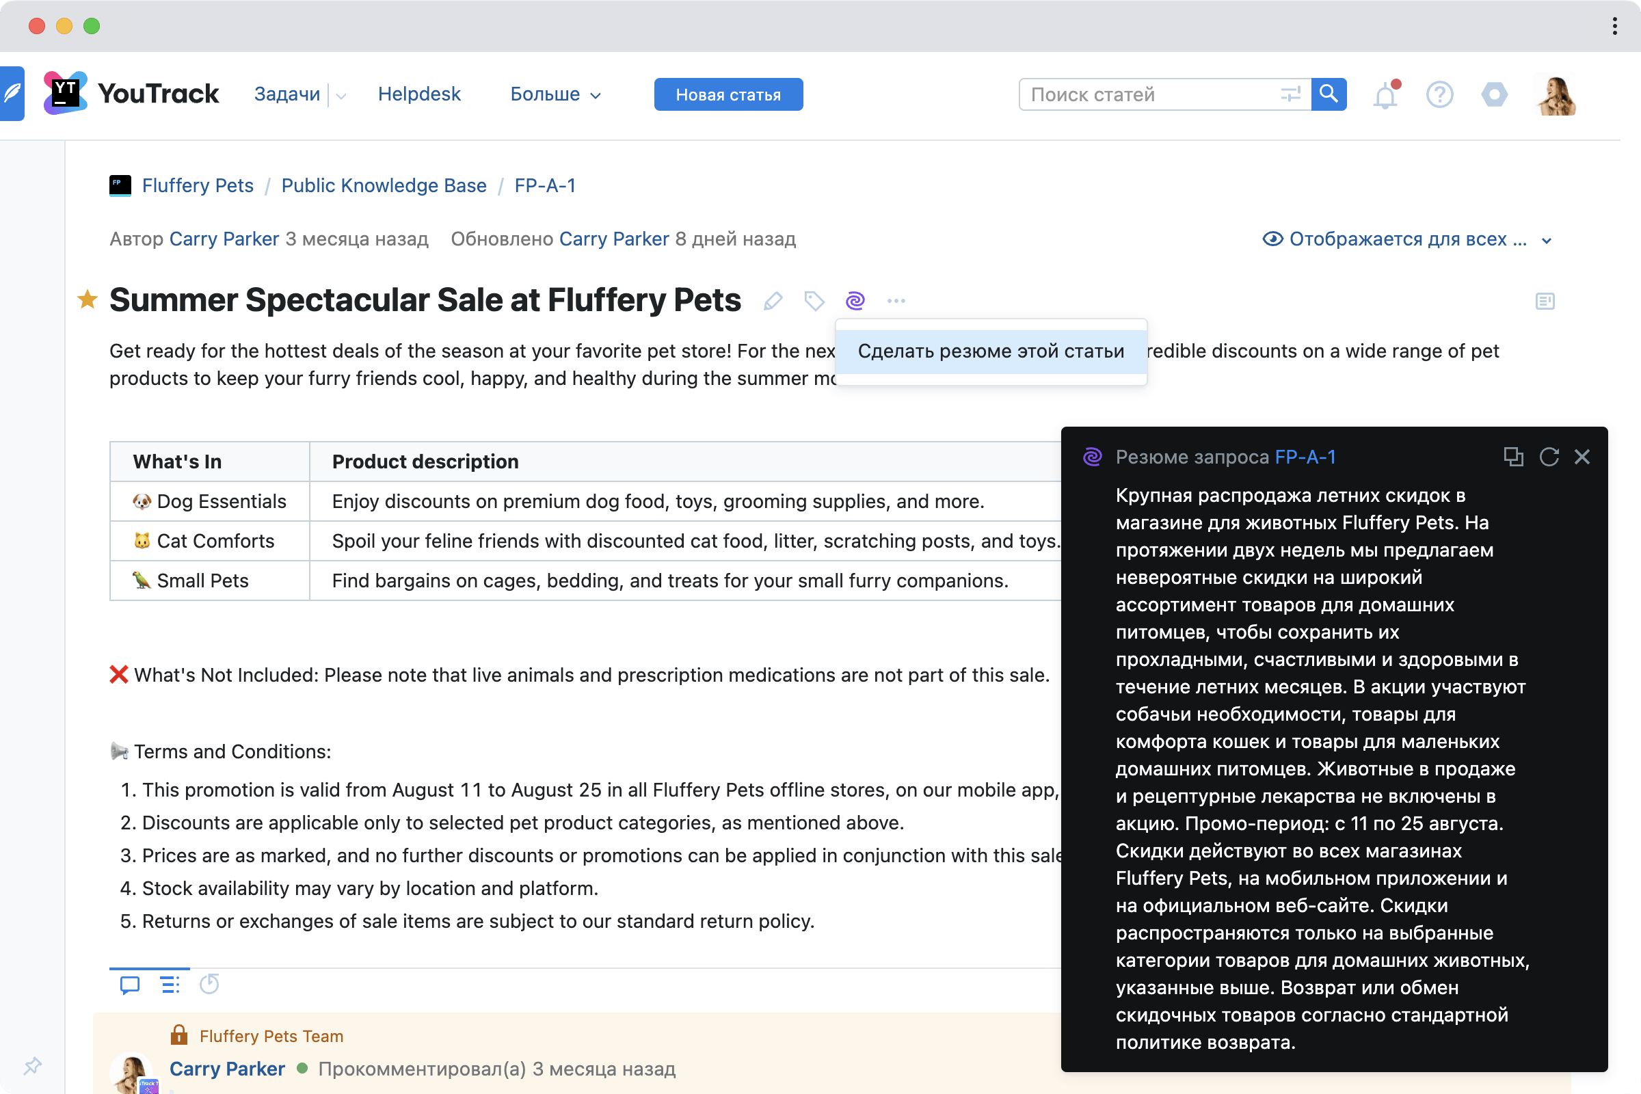Select the edit pencil next to article title
The width and height of the screenshot is (1641, 1094).
(x=773, y=301)
